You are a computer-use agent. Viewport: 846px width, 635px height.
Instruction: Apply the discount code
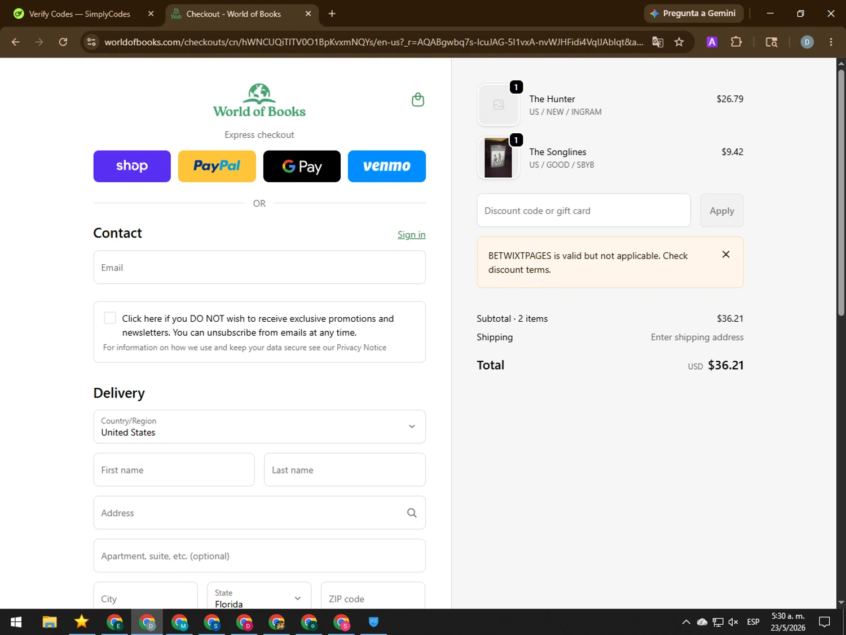pos(722,211)
